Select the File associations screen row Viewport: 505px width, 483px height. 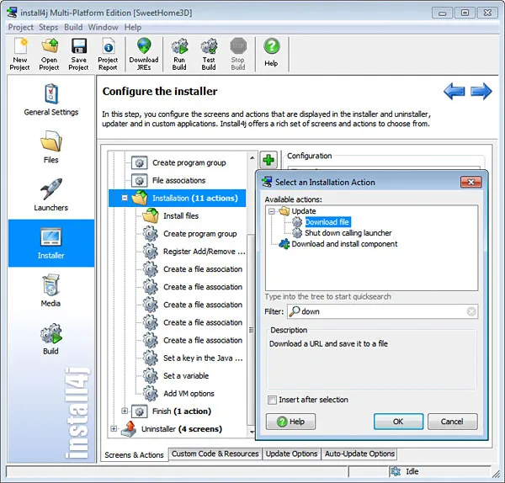(178, 180)
